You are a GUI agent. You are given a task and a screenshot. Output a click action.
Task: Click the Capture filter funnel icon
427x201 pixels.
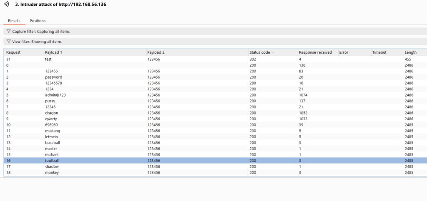[x=8, y=31]
